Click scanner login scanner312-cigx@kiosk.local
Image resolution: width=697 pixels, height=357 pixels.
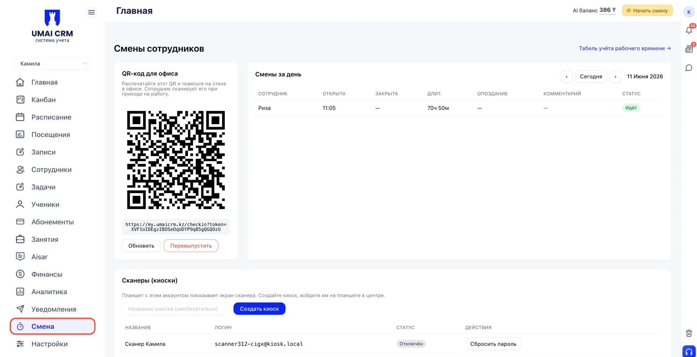click(259, 344)
